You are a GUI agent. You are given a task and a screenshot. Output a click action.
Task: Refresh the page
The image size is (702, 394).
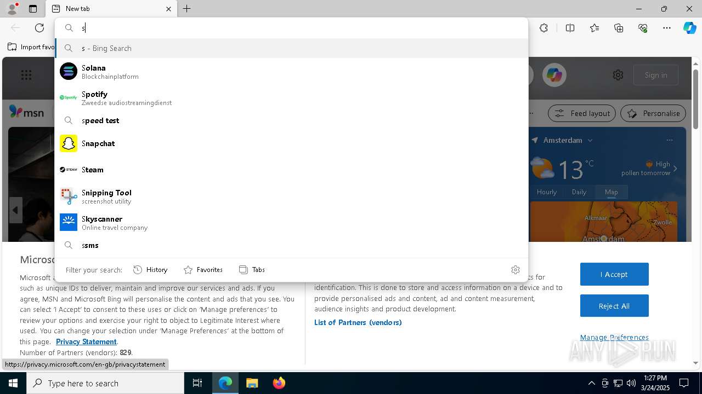tap(39, 28)
